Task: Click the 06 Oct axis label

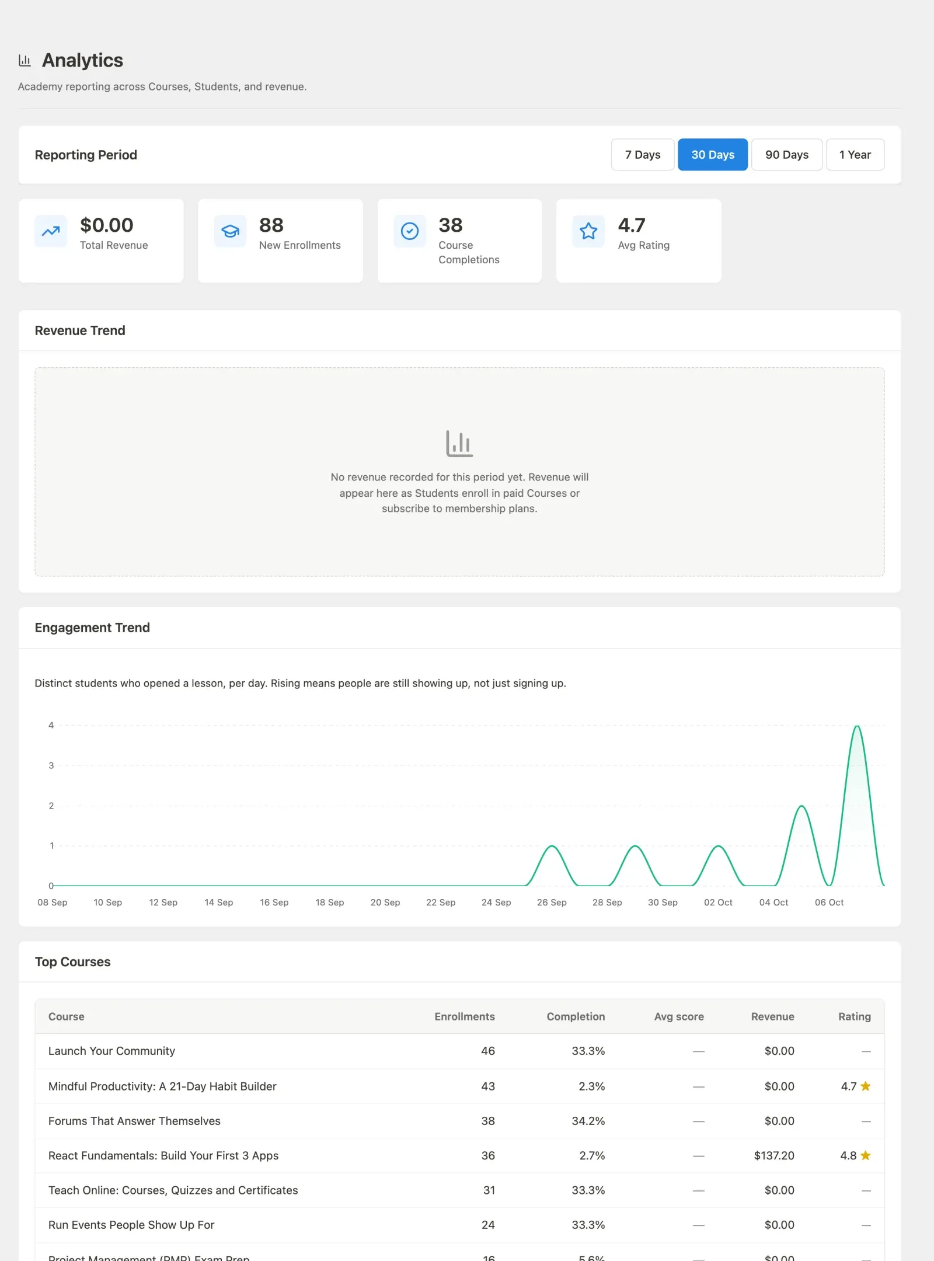Action: pos(829,902)
